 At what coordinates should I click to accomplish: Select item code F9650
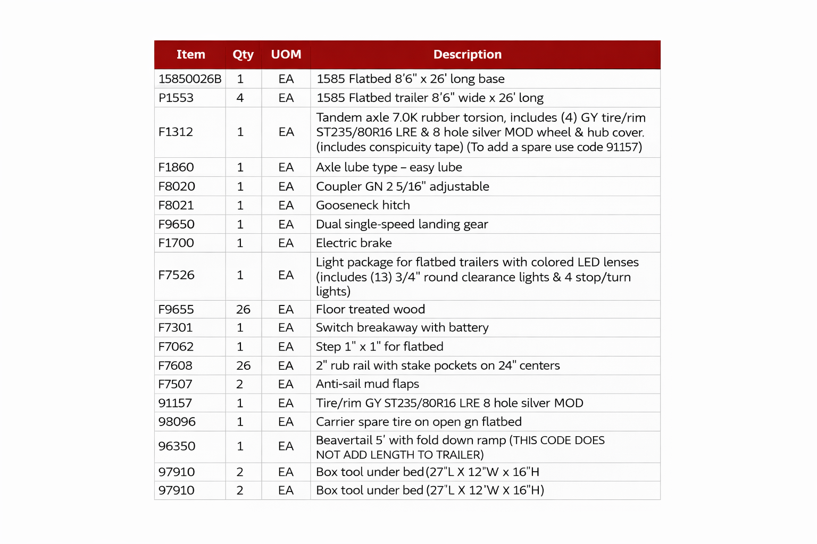point(177,224)
